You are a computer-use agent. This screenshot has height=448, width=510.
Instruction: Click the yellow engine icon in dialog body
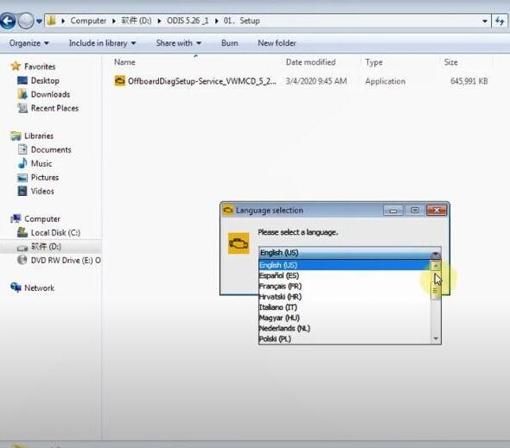click(x=239, y=243)
